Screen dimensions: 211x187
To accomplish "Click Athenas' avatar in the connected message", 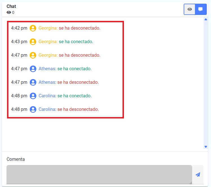I will [33, 69].
